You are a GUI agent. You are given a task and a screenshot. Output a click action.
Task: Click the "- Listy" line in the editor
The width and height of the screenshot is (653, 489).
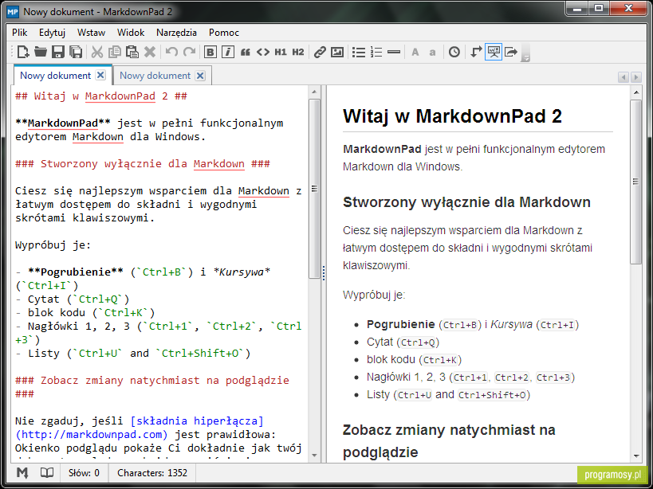pyautogui.click(x=133, y=354)
